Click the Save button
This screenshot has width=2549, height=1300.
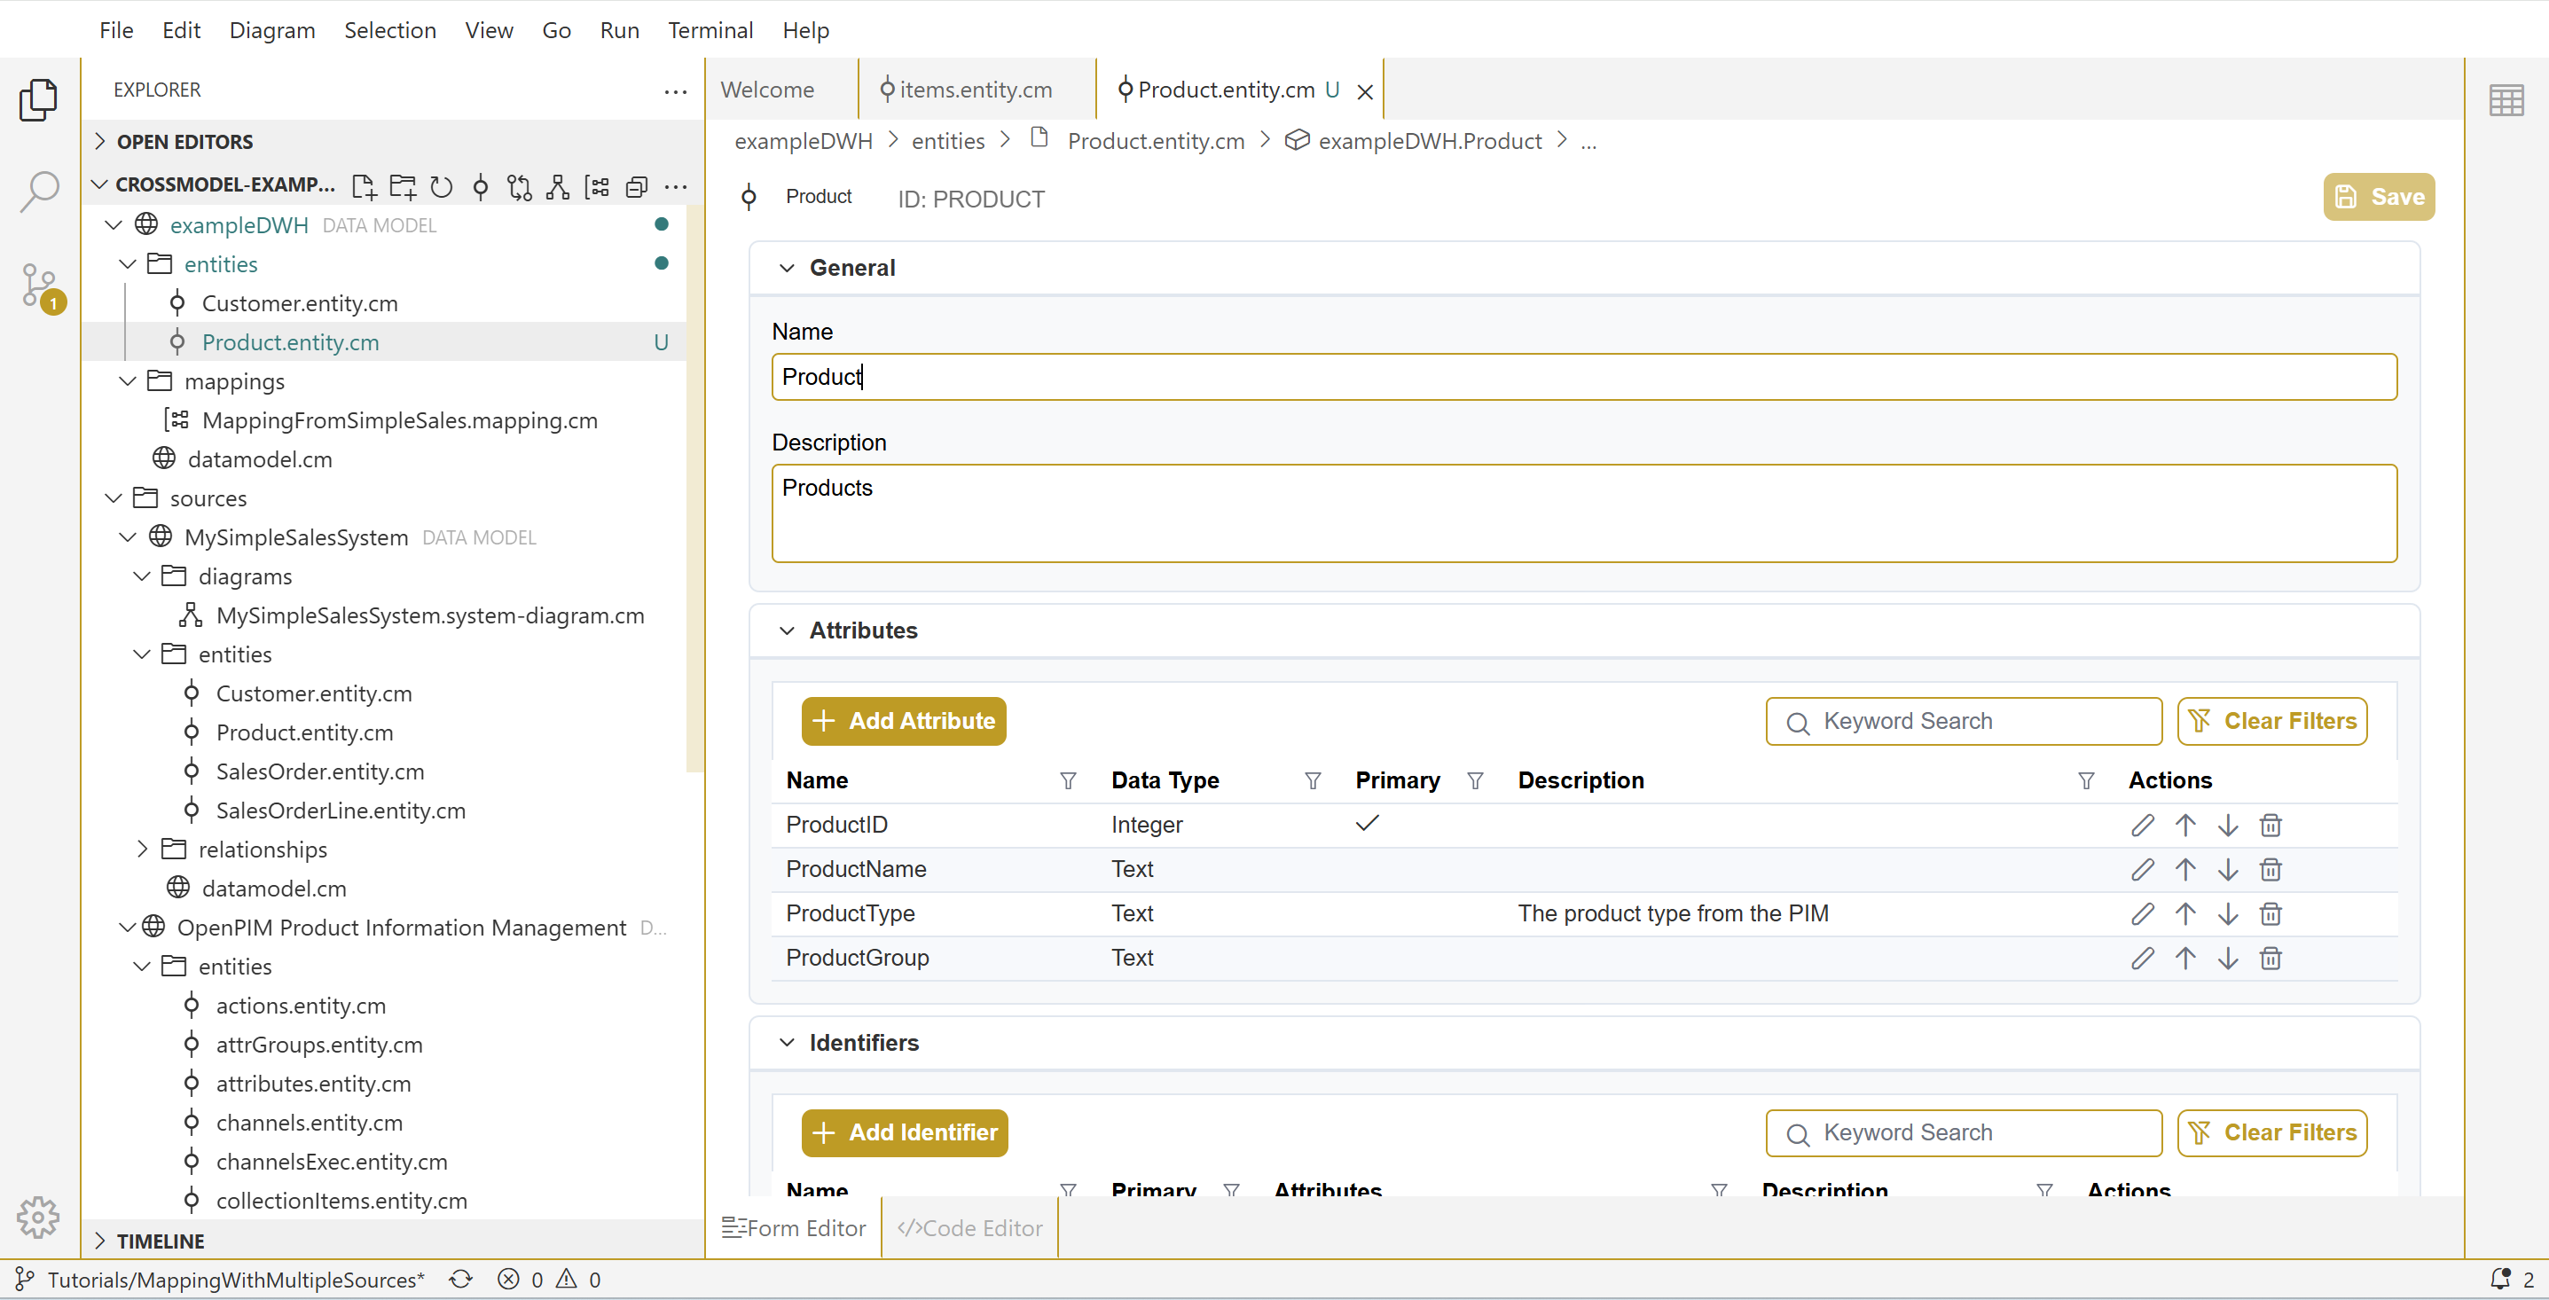coord(2378,197)
